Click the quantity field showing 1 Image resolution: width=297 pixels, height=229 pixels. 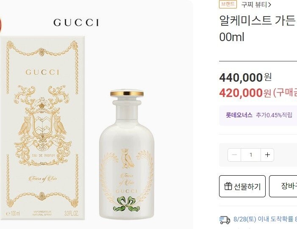[x=251, y=155]
